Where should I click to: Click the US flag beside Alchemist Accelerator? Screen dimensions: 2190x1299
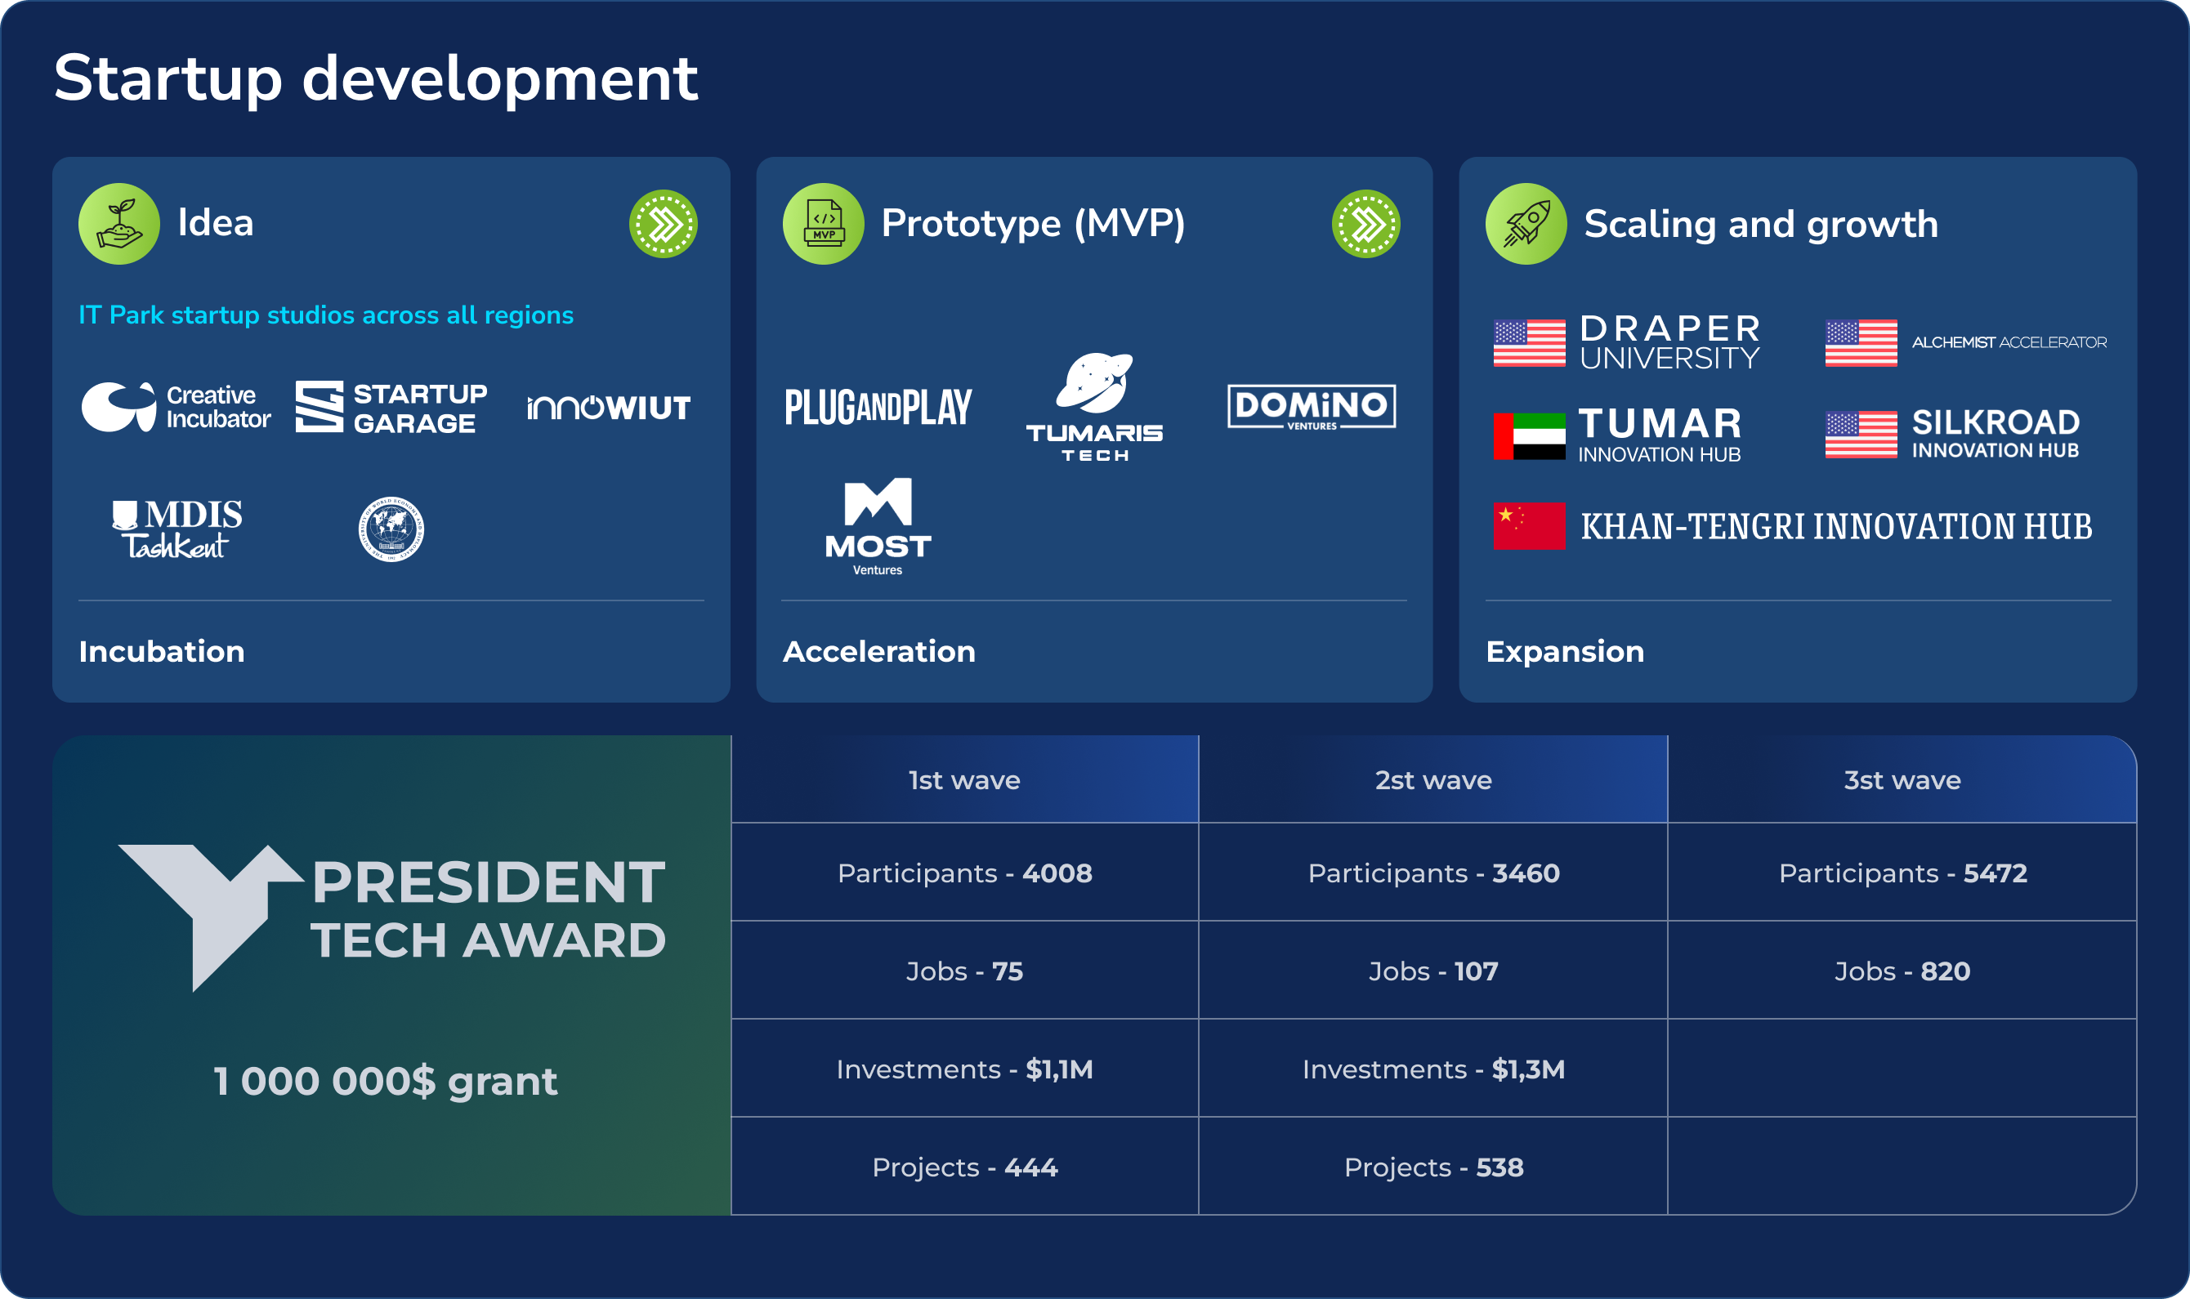1861,343
